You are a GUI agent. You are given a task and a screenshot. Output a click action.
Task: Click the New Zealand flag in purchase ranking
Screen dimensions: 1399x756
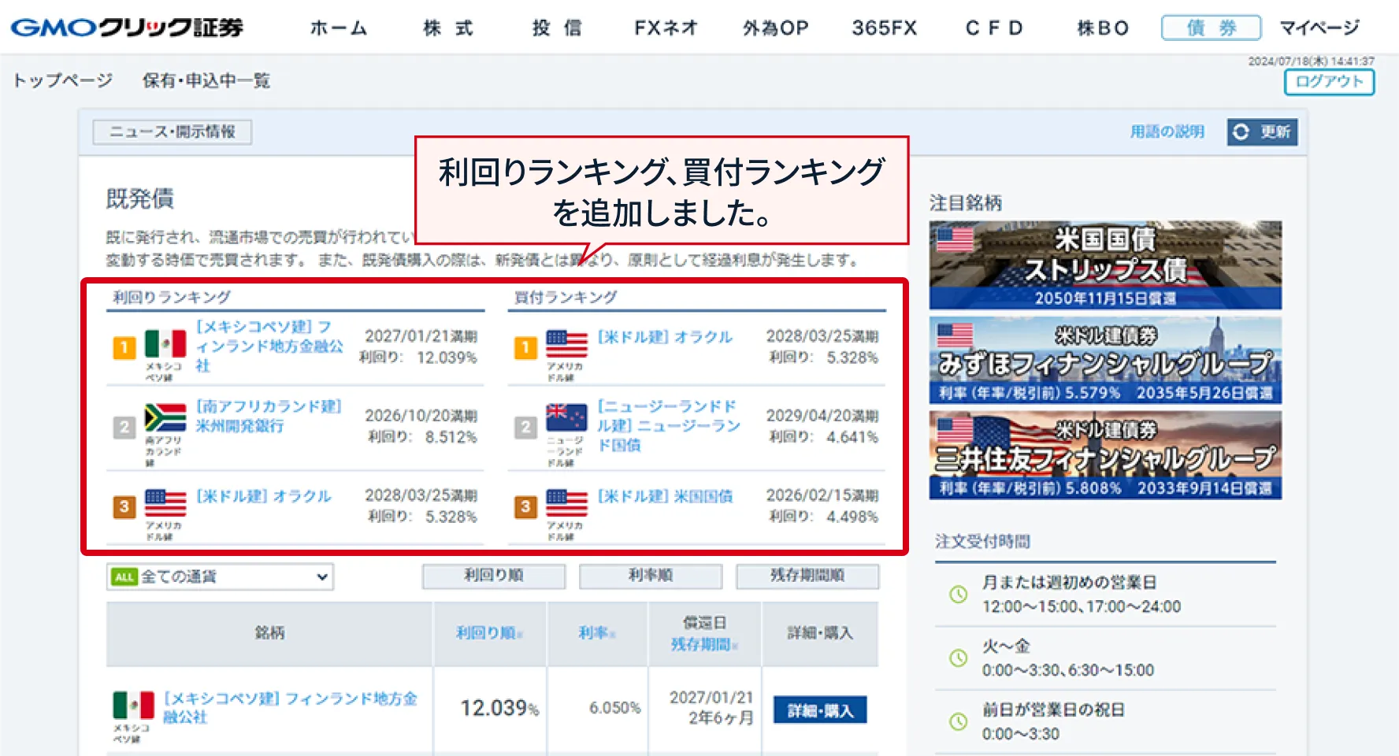coord(566,417)
